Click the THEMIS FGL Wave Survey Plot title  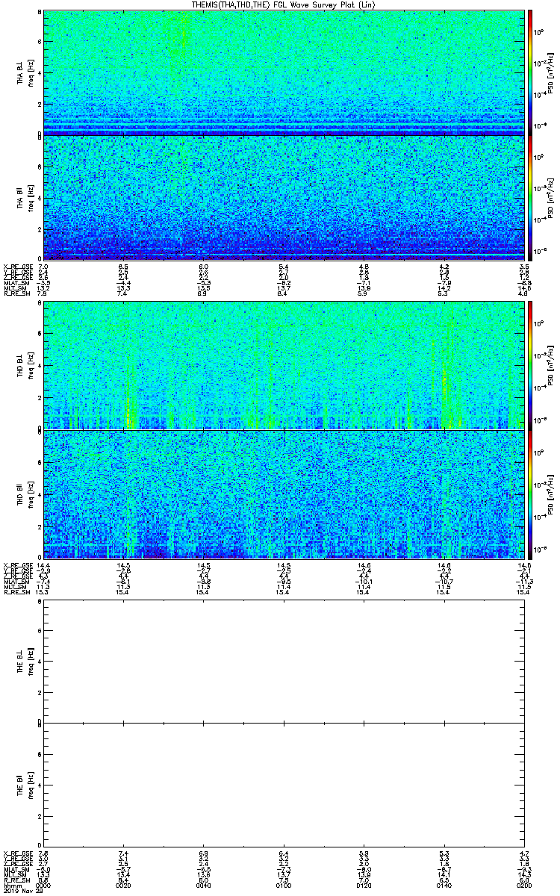[285, 4]
